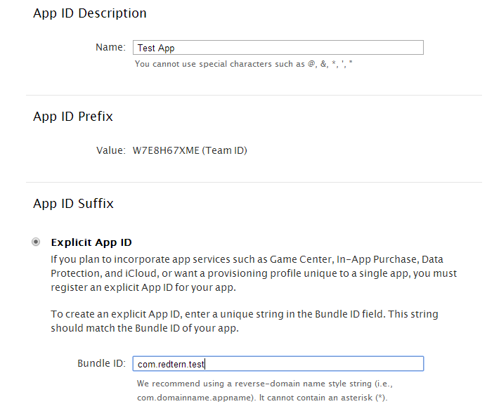The height and width of the screenshot is (411, 487).
Task: Click the 'To create an explicit App ID' paragraph
Action: coord(245,321)
